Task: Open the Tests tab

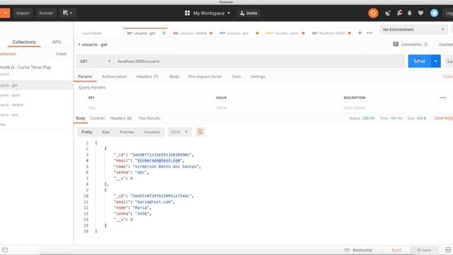Action: point(236,76)
